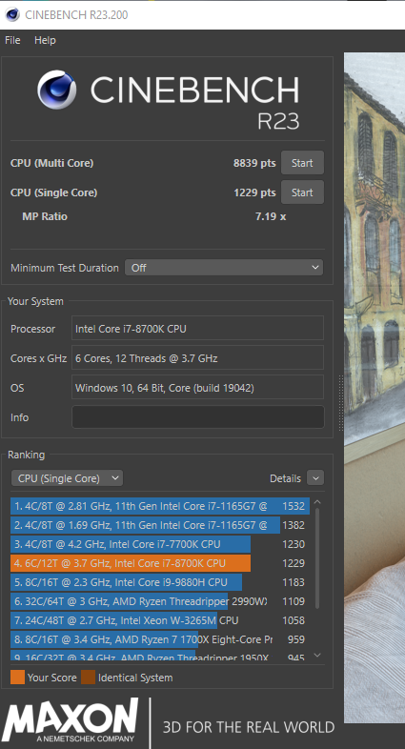The image size is (405, 749).
Task: Click the score 1183 in the ranking
Action: (x=294, y=582)
